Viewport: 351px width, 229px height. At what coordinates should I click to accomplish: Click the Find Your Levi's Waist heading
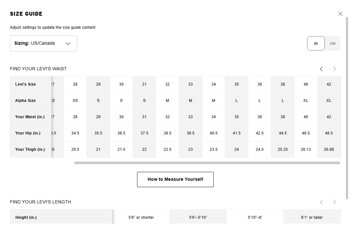(38, 69)
